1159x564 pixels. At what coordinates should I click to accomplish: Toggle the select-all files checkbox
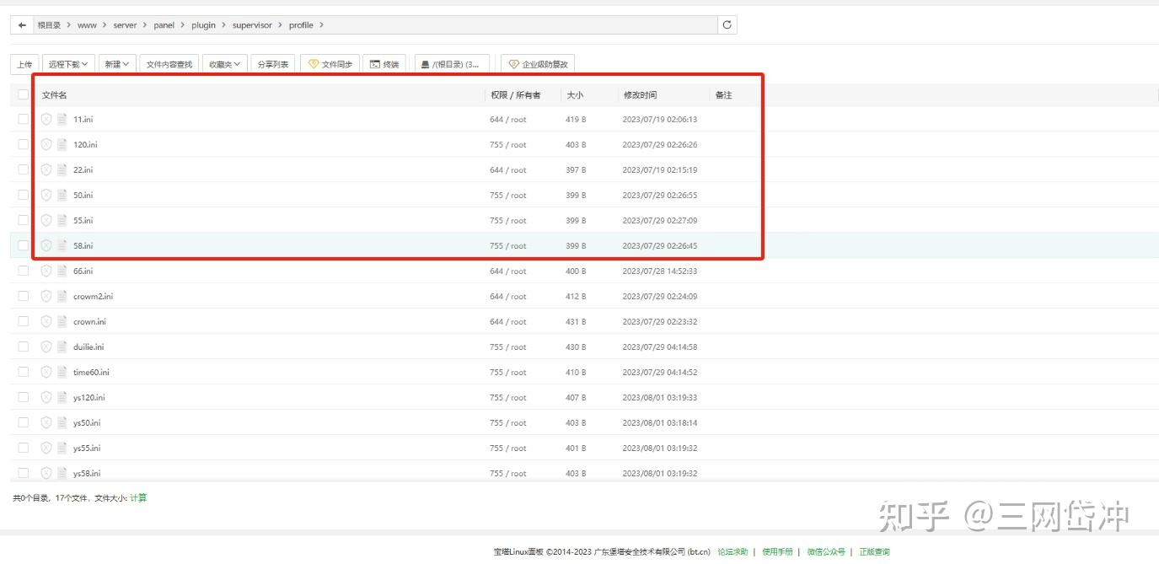(24, 94)
